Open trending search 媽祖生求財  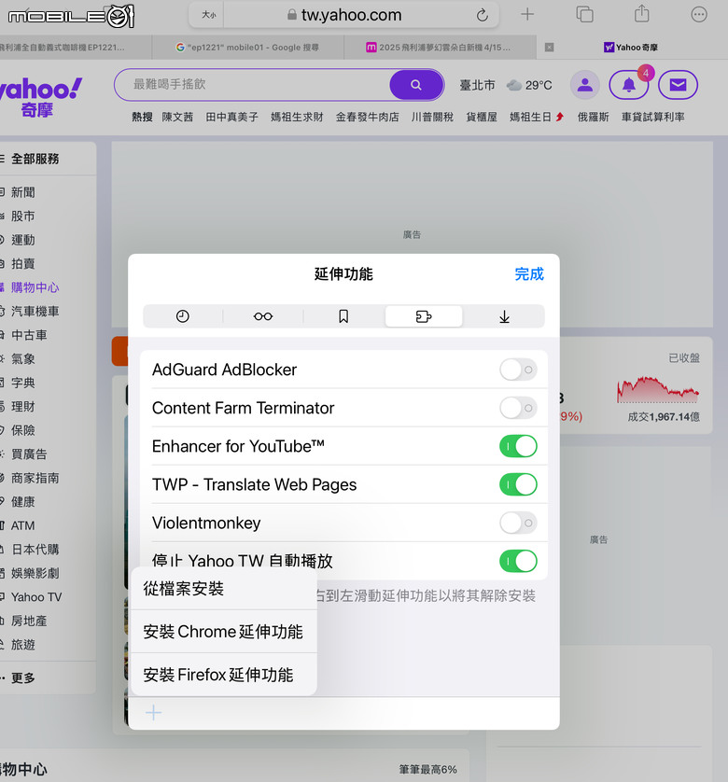pos(297,117)
